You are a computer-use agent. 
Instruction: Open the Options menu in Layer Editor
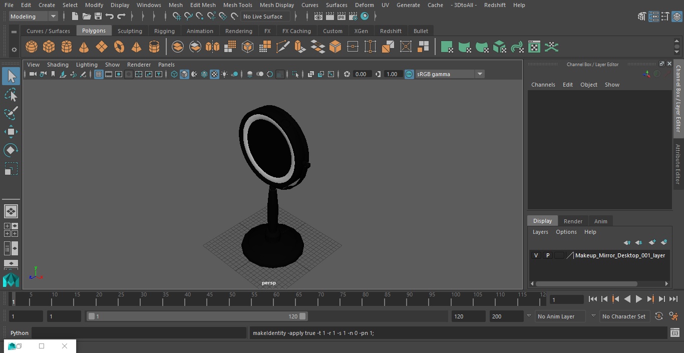pyautogui.click(x=566, y=232)
